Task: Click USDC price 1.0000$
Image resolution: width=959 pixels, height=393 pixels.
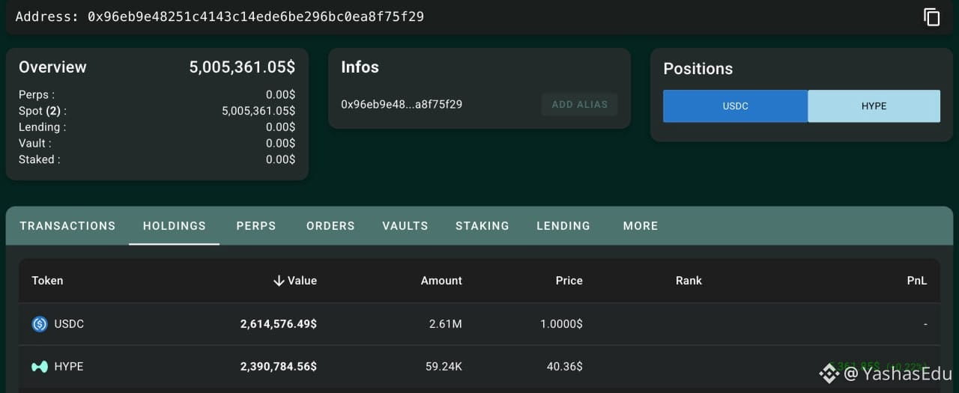Action: pyautogui.click(x=561, y=324)
